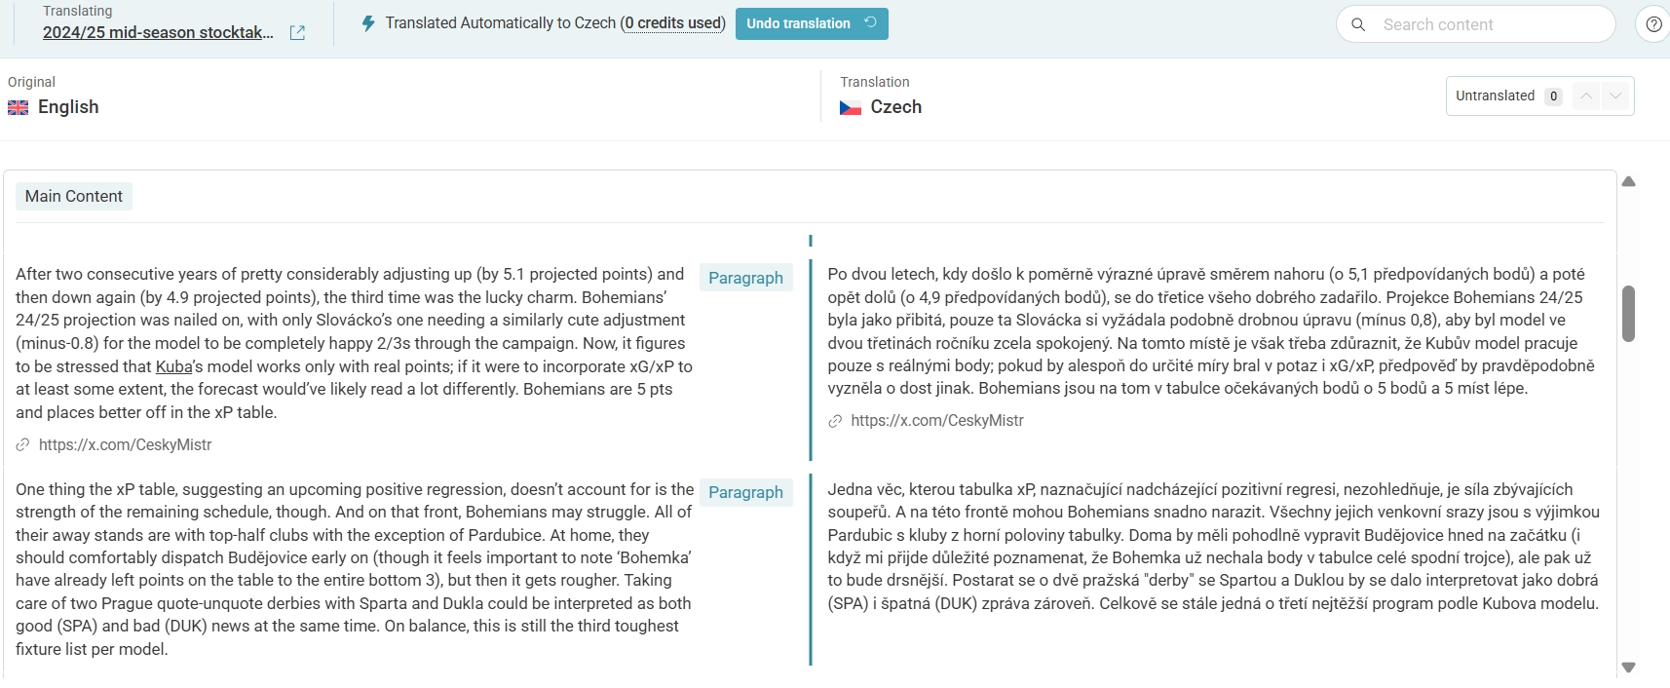This screenshot has width=1670, height=688.
Task: Open the document in a new tab icon
Action: point(298,33)
